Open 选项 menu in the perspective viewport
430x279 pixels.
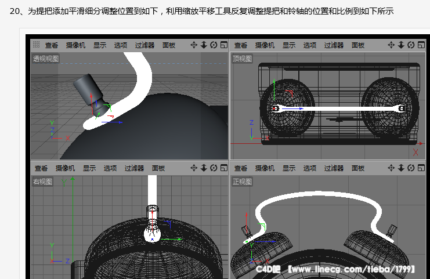click(121, 45)
